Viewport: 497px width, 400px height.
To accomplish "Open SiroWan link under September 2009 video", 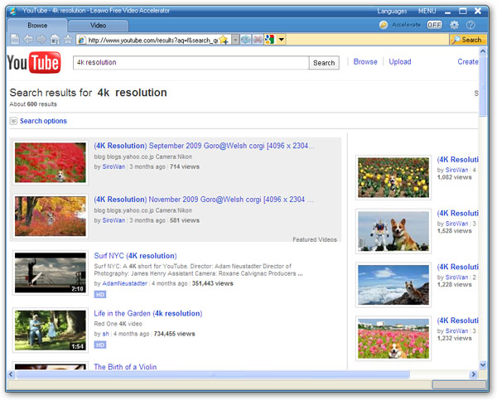I will click(113, 166).
